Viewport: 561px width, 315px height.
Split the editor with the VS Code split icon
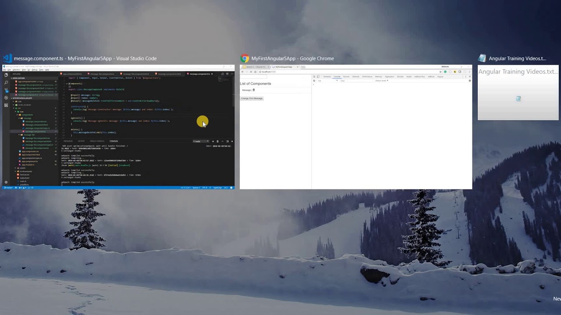(227, 74)
